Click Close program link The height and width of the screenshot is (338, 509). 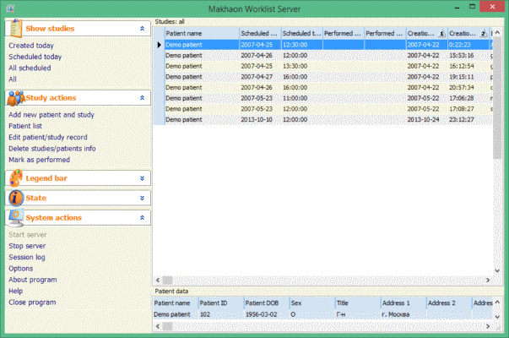pos(32,303)
